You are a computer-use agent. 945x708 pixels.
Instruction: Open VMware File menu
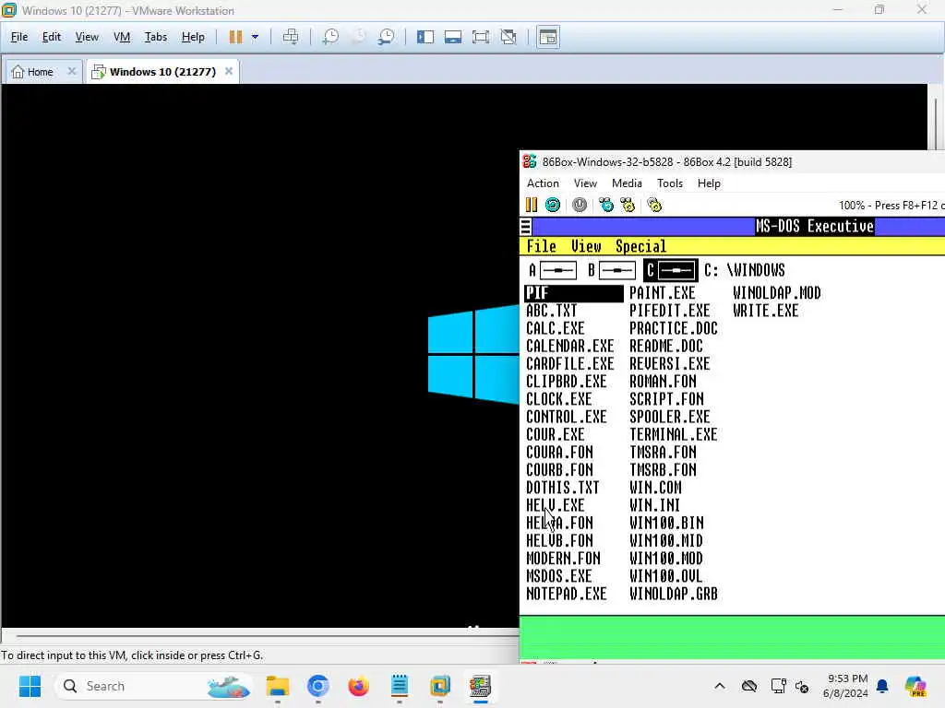click(19, 37)
